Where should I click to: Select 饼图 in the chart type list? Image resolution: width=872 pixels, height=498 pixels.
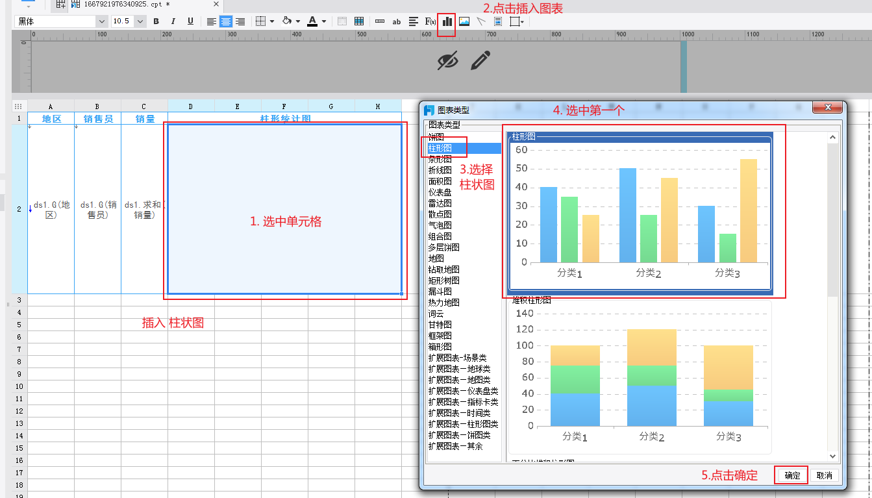click(436, 137)
